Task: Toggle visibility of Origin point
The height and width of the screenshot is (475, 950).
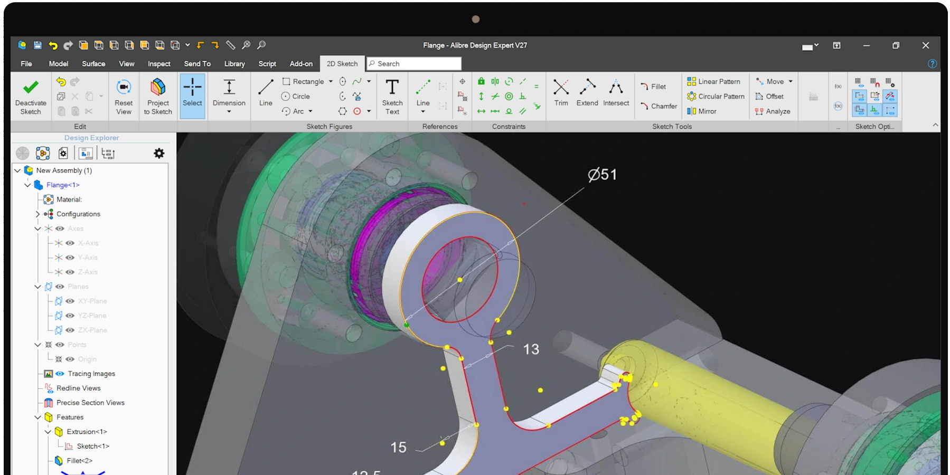Action: coord(70,359)
